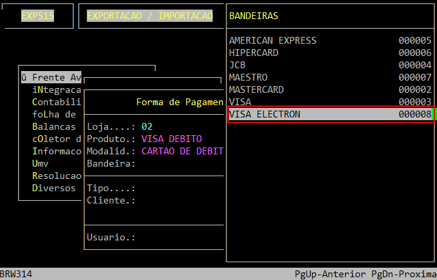Open the Diversos menu option
This screenshot has width=437, height=280.
(x=53, y=188)
